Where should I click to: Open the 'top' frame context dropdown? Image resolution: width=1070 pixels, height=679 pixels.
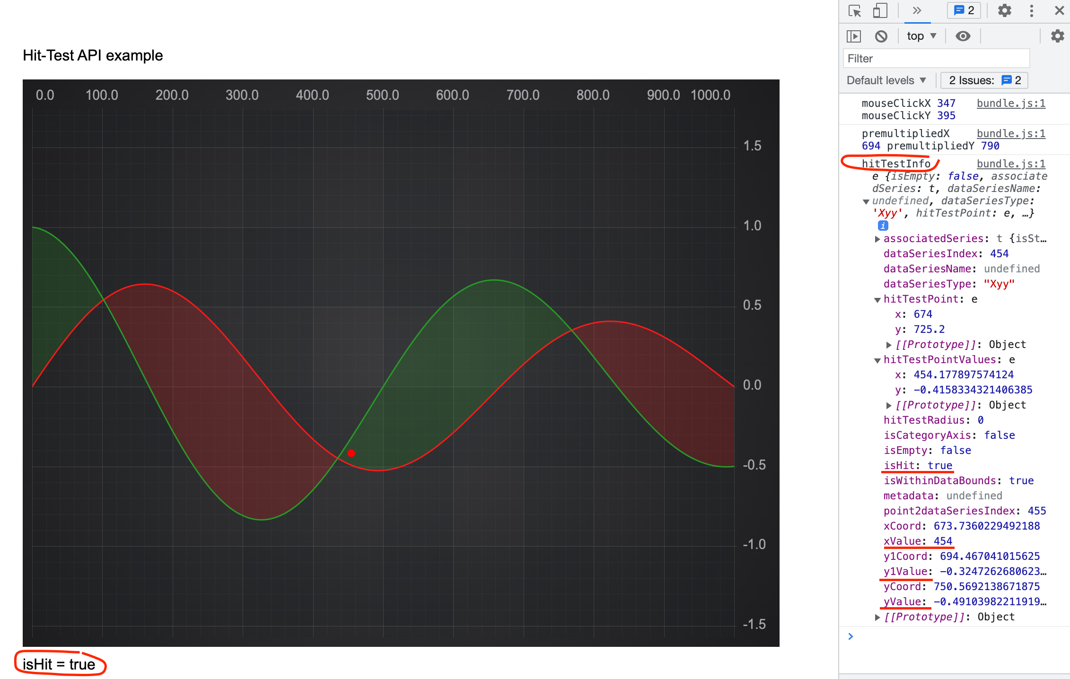[x=920, y=36]
